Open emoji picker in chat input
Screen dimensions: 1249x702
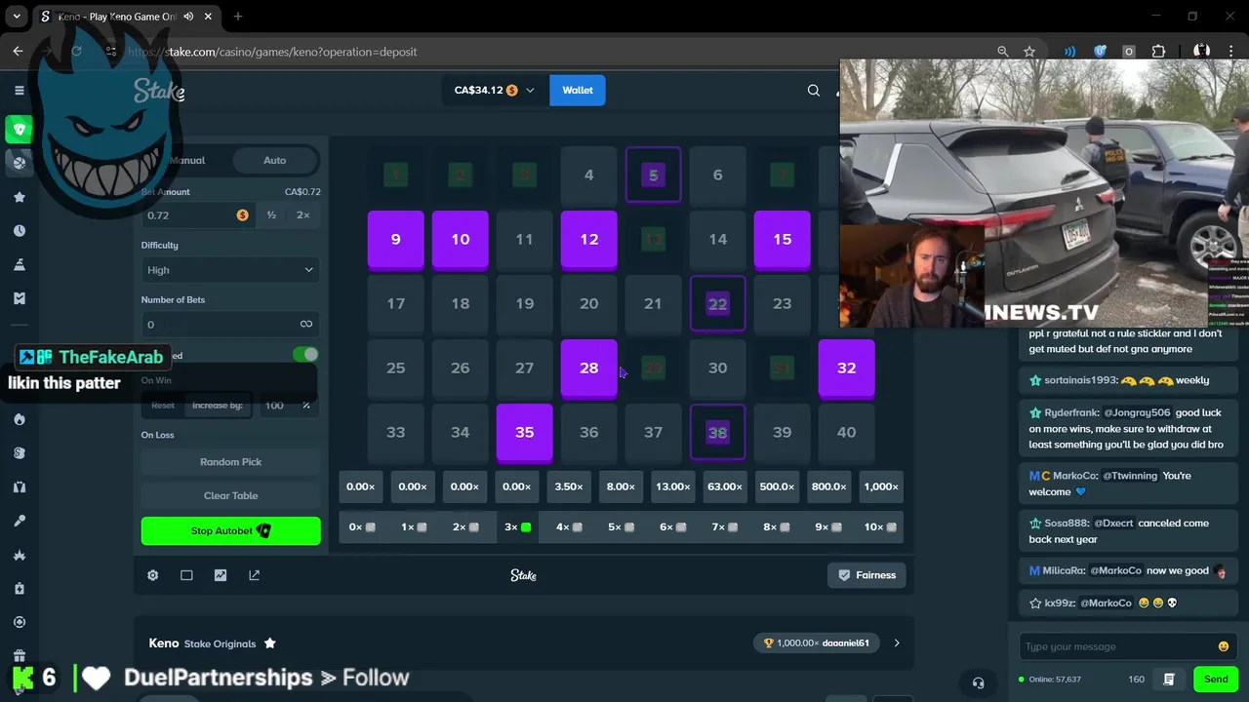[1224, 646]
